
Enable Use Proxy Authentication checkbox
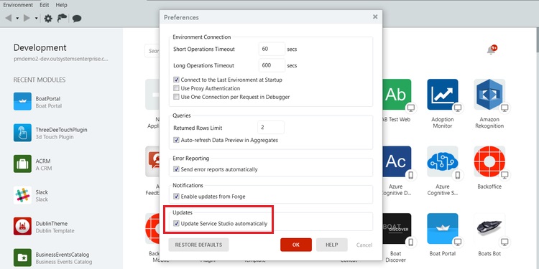point(176,88)
